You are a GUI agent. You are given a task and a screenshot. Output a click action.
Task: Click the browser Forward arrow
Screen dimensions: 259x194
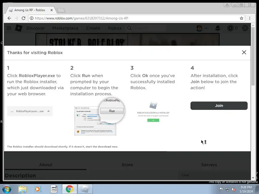tap(16, 18)
